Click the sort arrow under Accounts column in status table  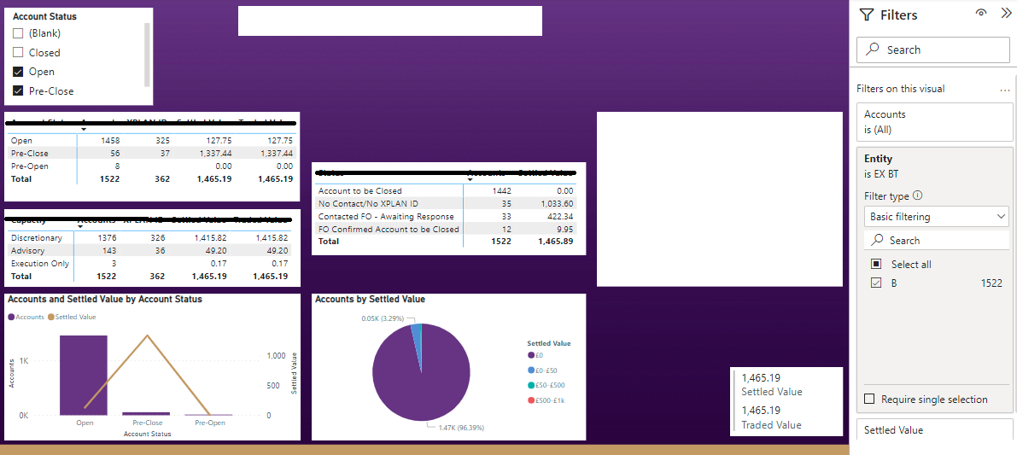point(84,130)
